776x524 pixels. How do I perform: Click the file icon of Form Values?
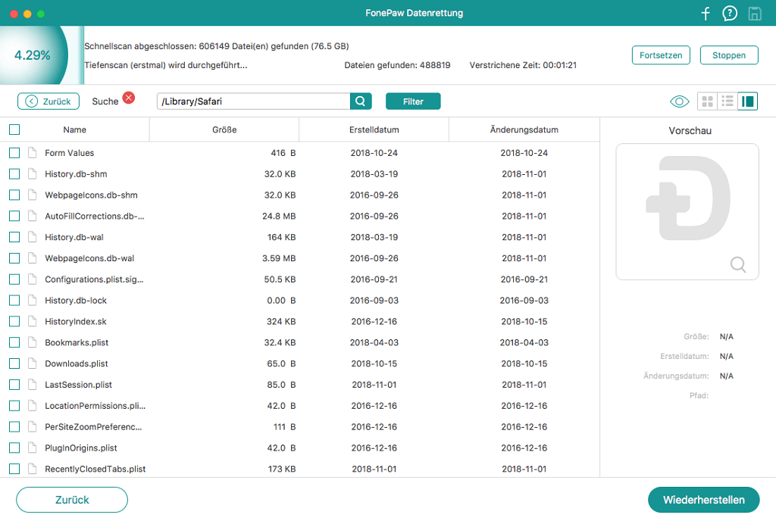point(32,153)
